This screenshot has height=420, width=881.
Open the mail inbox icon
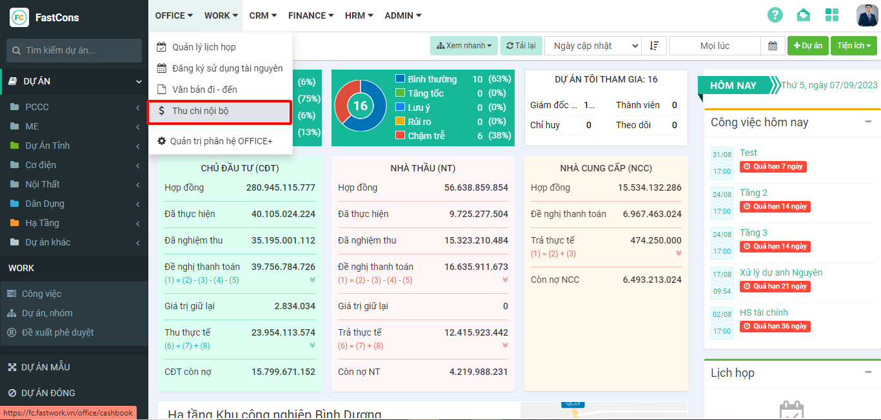(x=803, y=15)
